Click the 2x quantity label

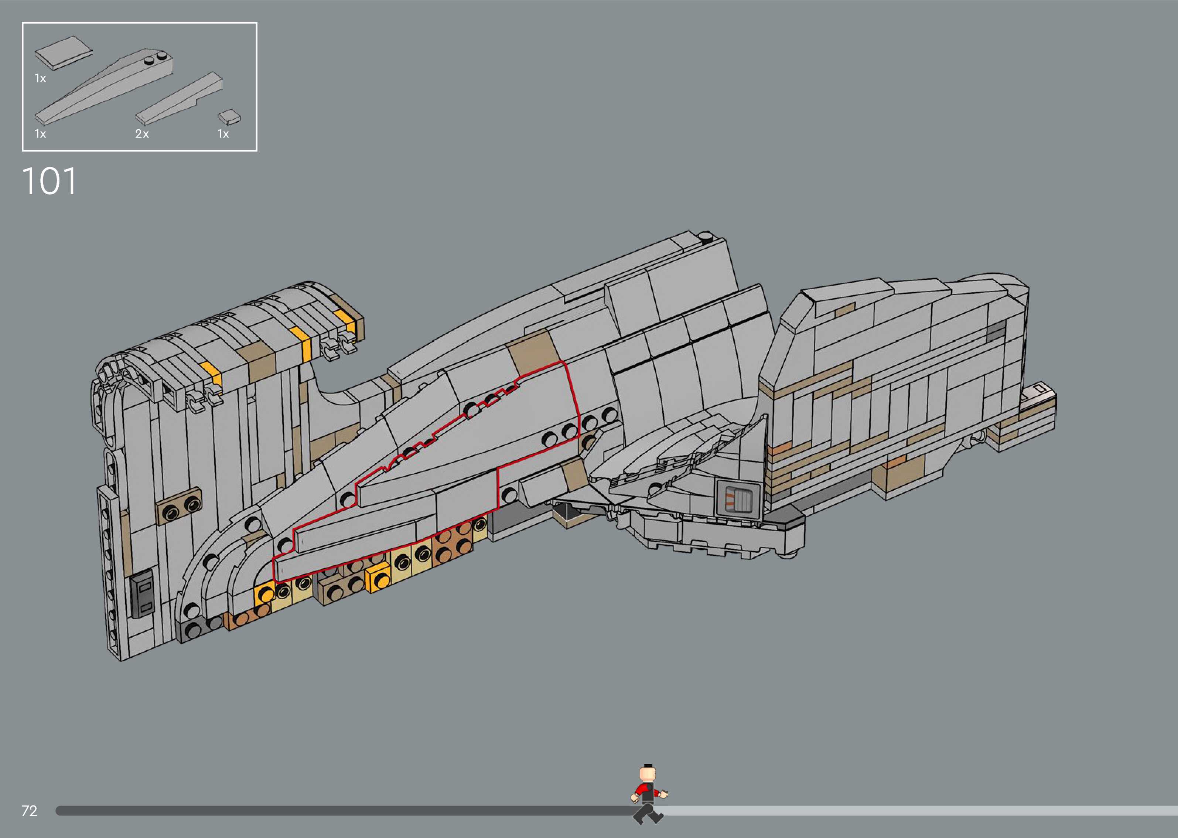pyautogui.click(x=142, y=134)
